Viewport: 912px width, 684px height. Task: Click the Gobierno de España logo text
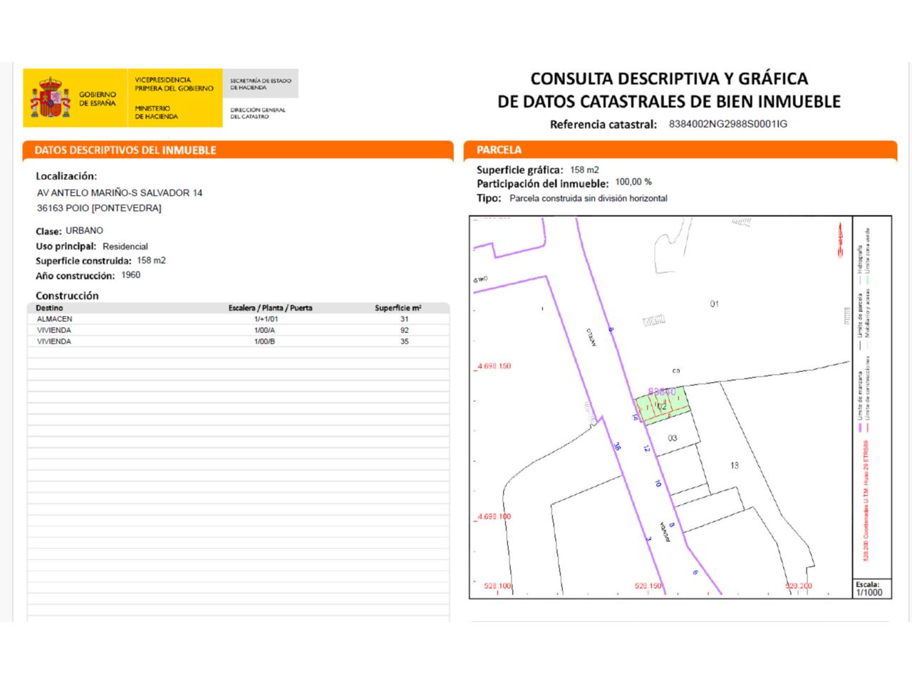[x=97, y=98]
